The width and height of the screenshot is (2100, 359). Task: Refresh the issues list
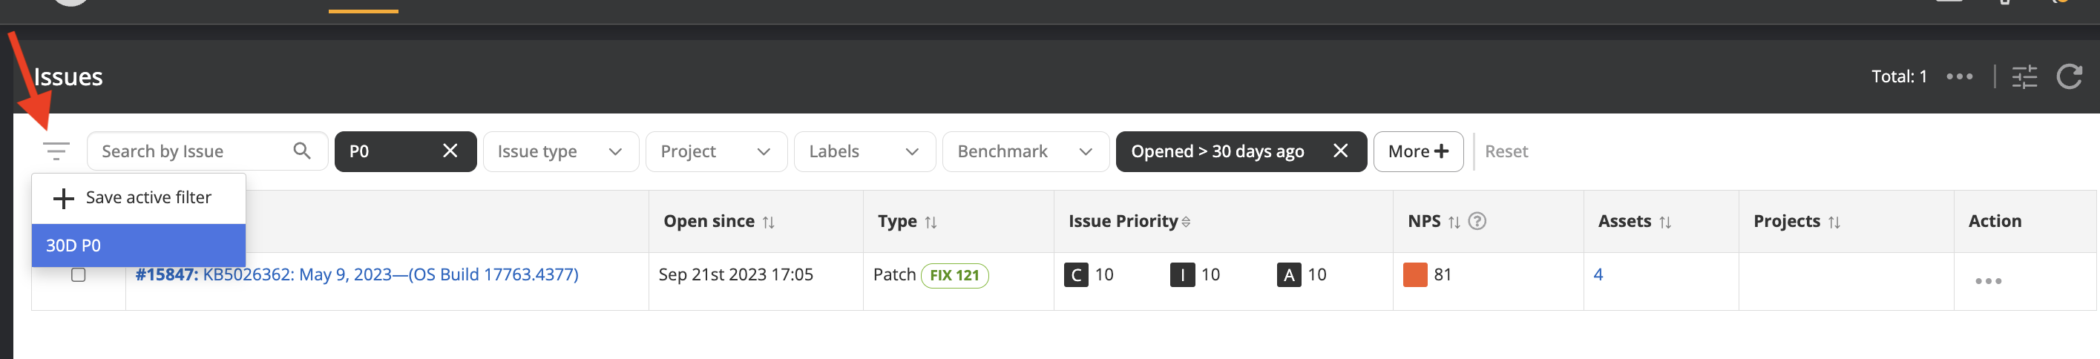(2069, 77)
